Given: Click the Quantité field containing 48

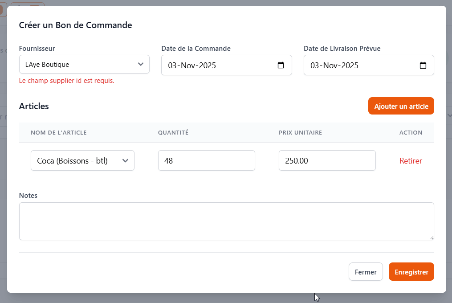Looking at the screenshot, I should point(206,161).
